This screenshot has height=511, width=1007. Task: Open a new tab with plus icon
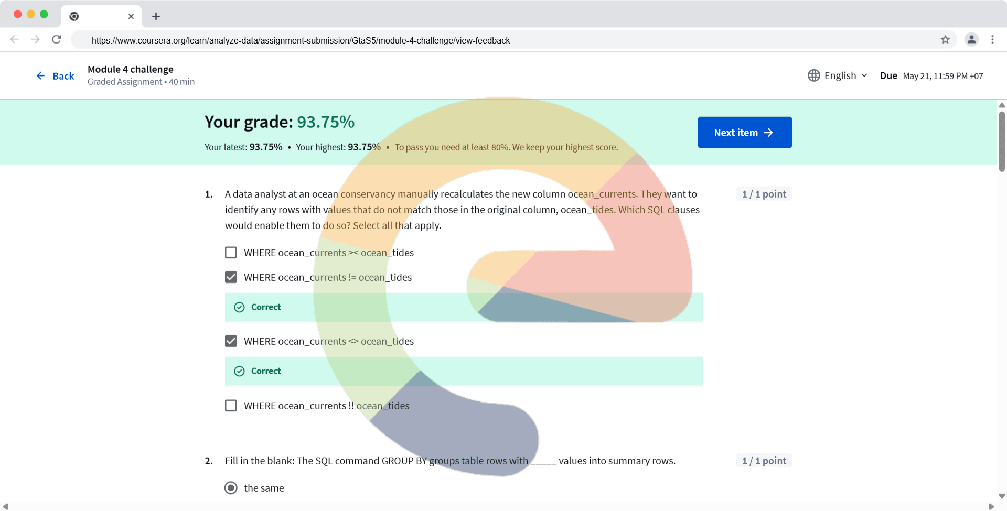click(x=156, y=16)
